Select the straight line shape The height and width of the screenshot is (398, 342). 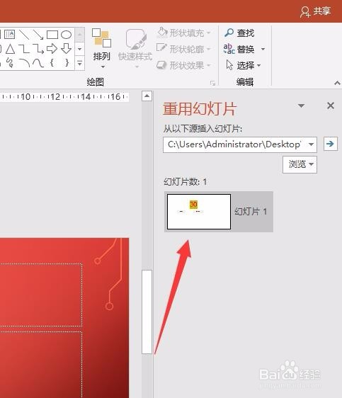[24, 35]
